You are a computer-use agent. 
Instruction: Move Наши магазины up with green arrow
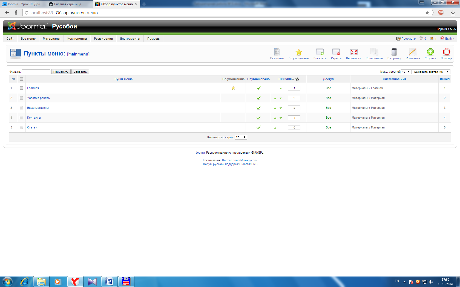[x=275, y=108]
